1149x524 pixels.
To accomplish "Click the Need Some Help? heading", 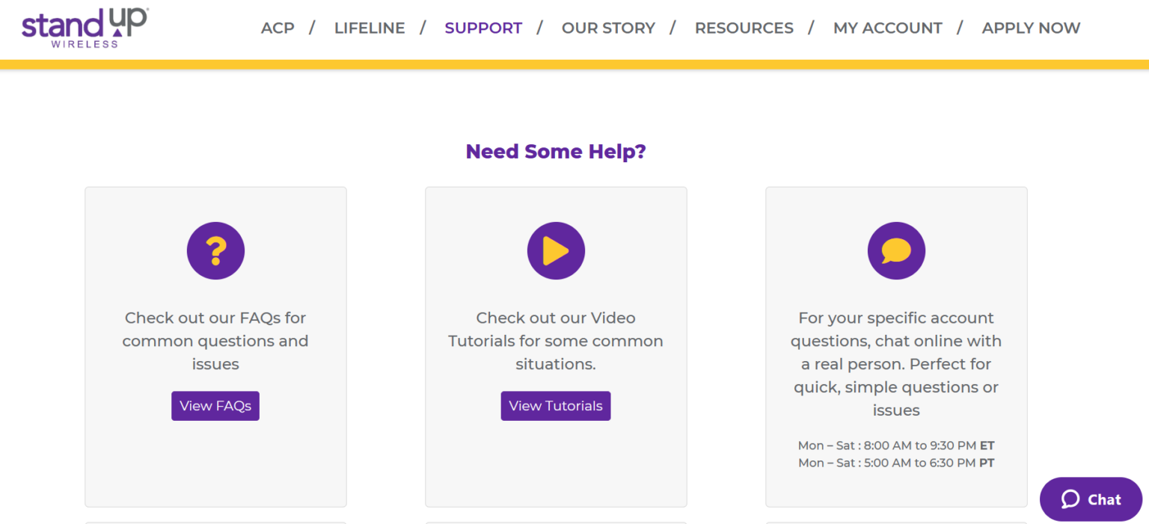I will coord(556,152).
